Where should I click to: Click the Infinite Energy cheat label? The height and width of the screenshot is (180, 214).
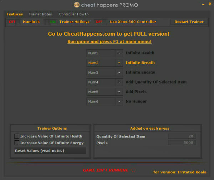pyautogui.click(x=141, y=72)
